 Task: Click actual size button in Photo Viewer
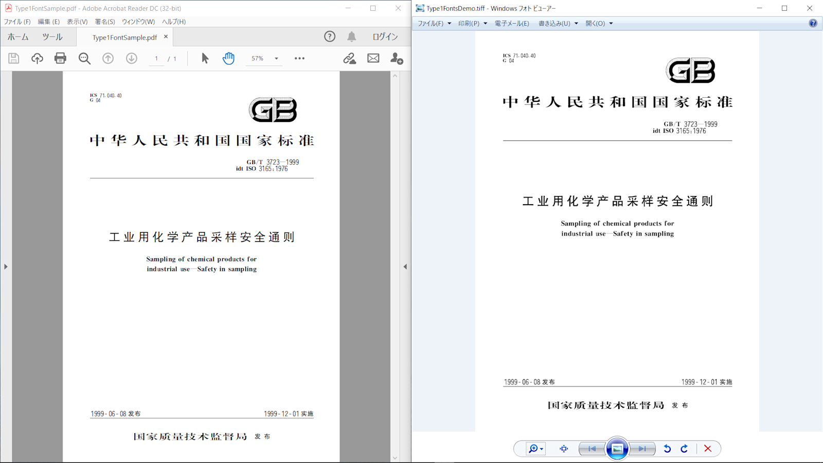(564, 449)
